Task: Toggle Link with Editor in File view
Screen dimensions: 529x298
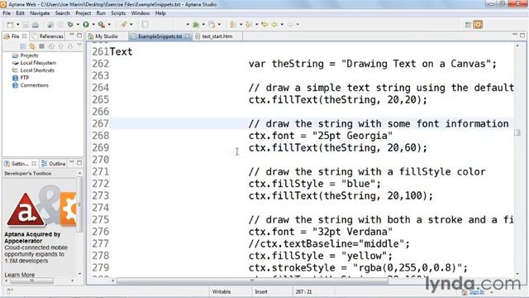Action: [32, 46]
